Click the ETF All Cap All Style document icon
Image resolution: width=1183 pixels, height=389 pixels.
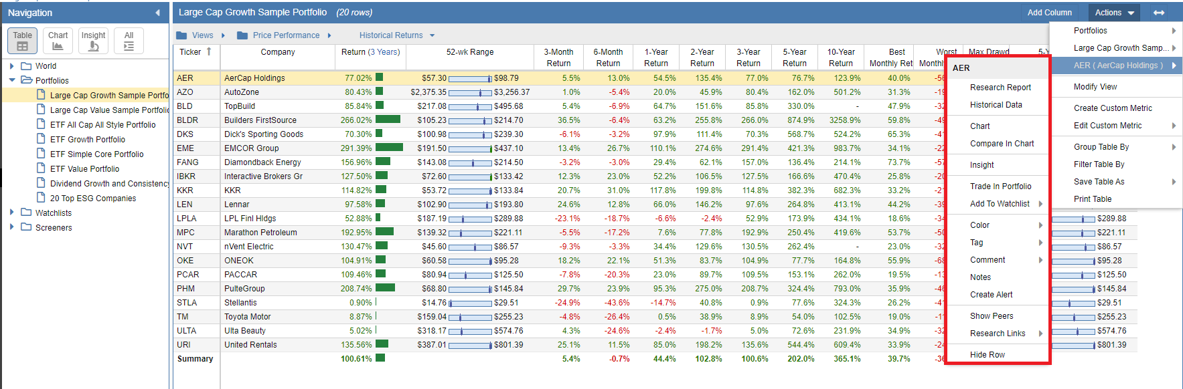[42, 124]
